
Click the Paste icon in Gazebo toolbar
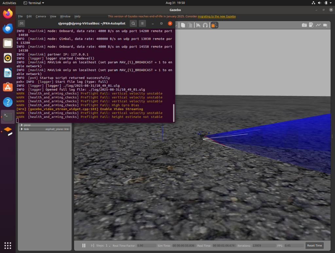190,25
